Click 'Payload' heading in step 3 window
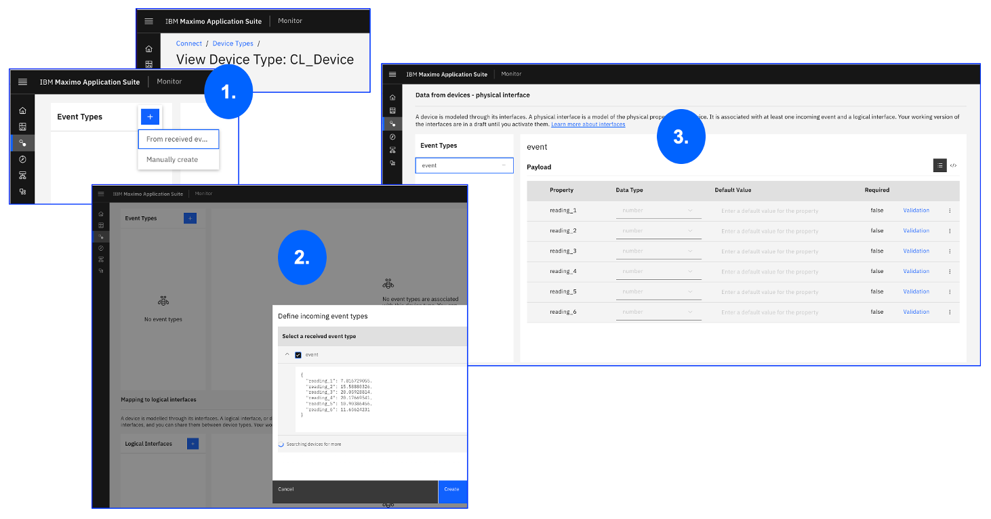The image size is (991, 519). [539, 167]
